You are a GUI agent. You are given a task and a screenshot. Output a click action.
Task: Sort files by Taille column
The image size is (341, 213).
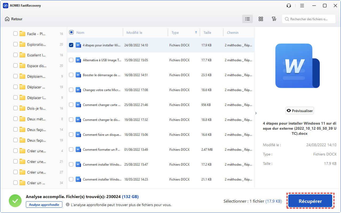point(207,32)
